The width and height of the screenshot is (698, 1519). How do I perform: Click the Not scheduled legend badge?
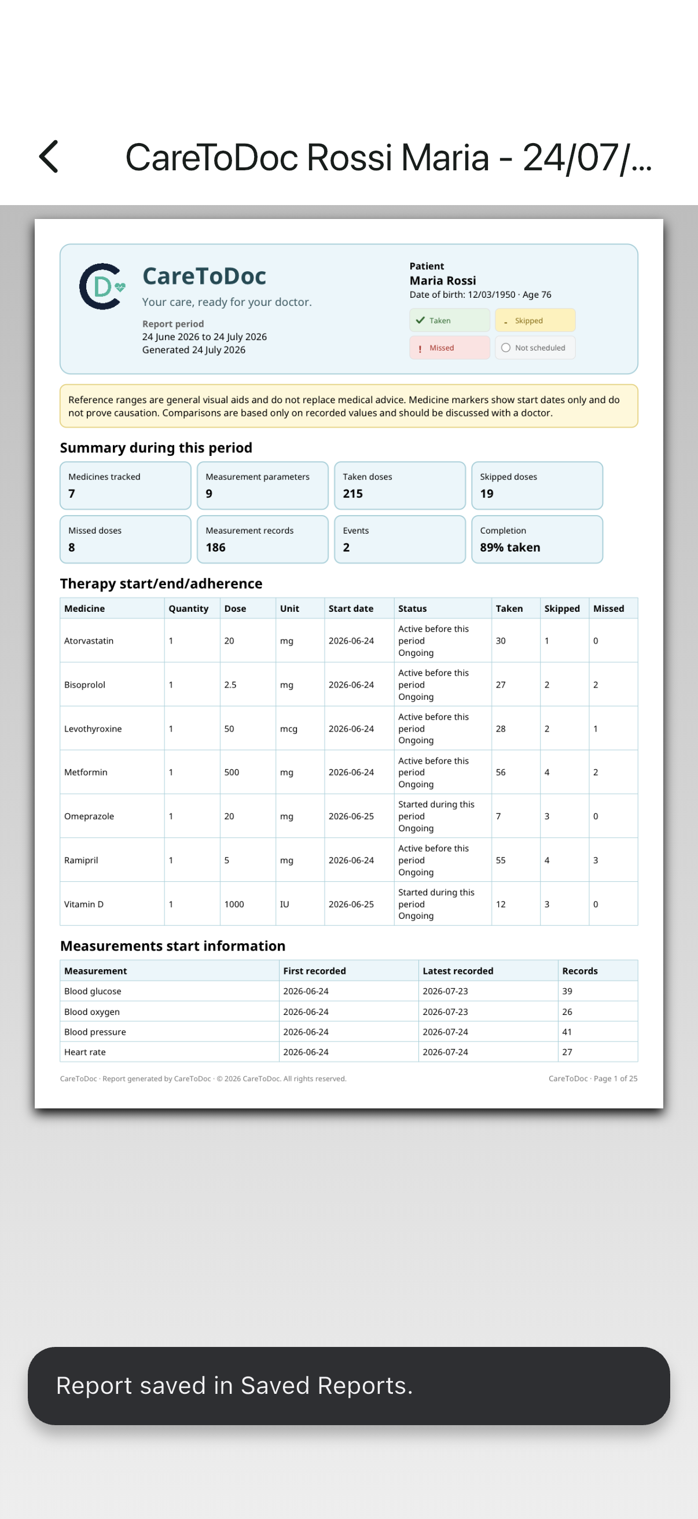tap(535, 348)
